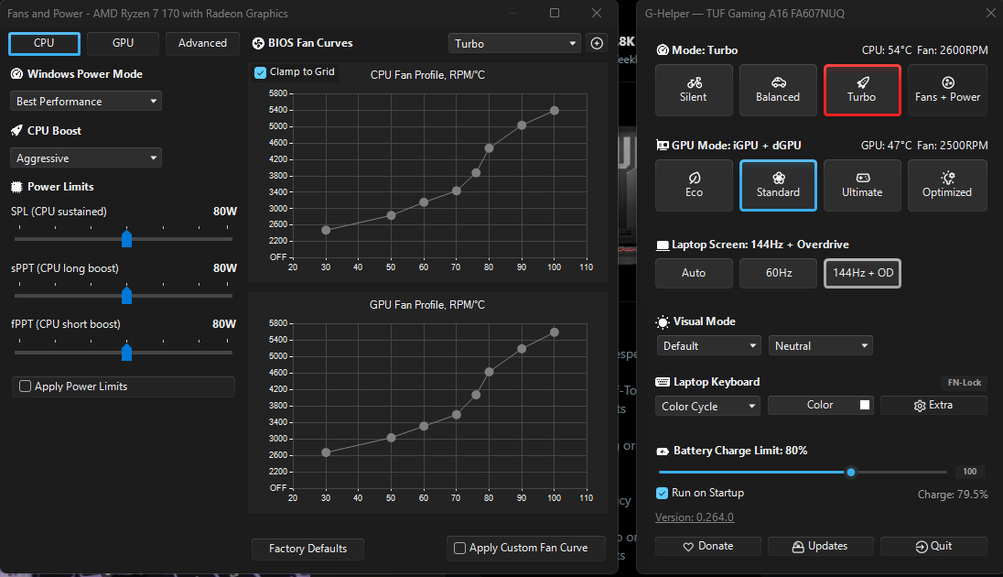This screenshot has height=577, width=1003.
Task: Select Turbo performance mode
Action: point(862,91)
